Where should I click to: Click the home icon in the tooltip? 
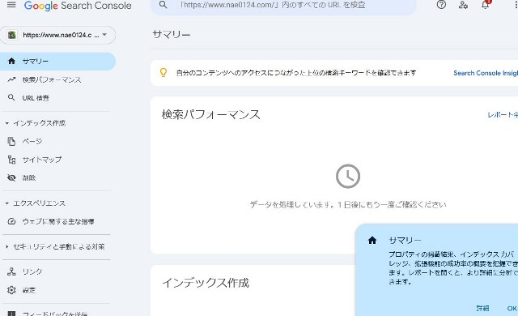click(x=372, y=241)
